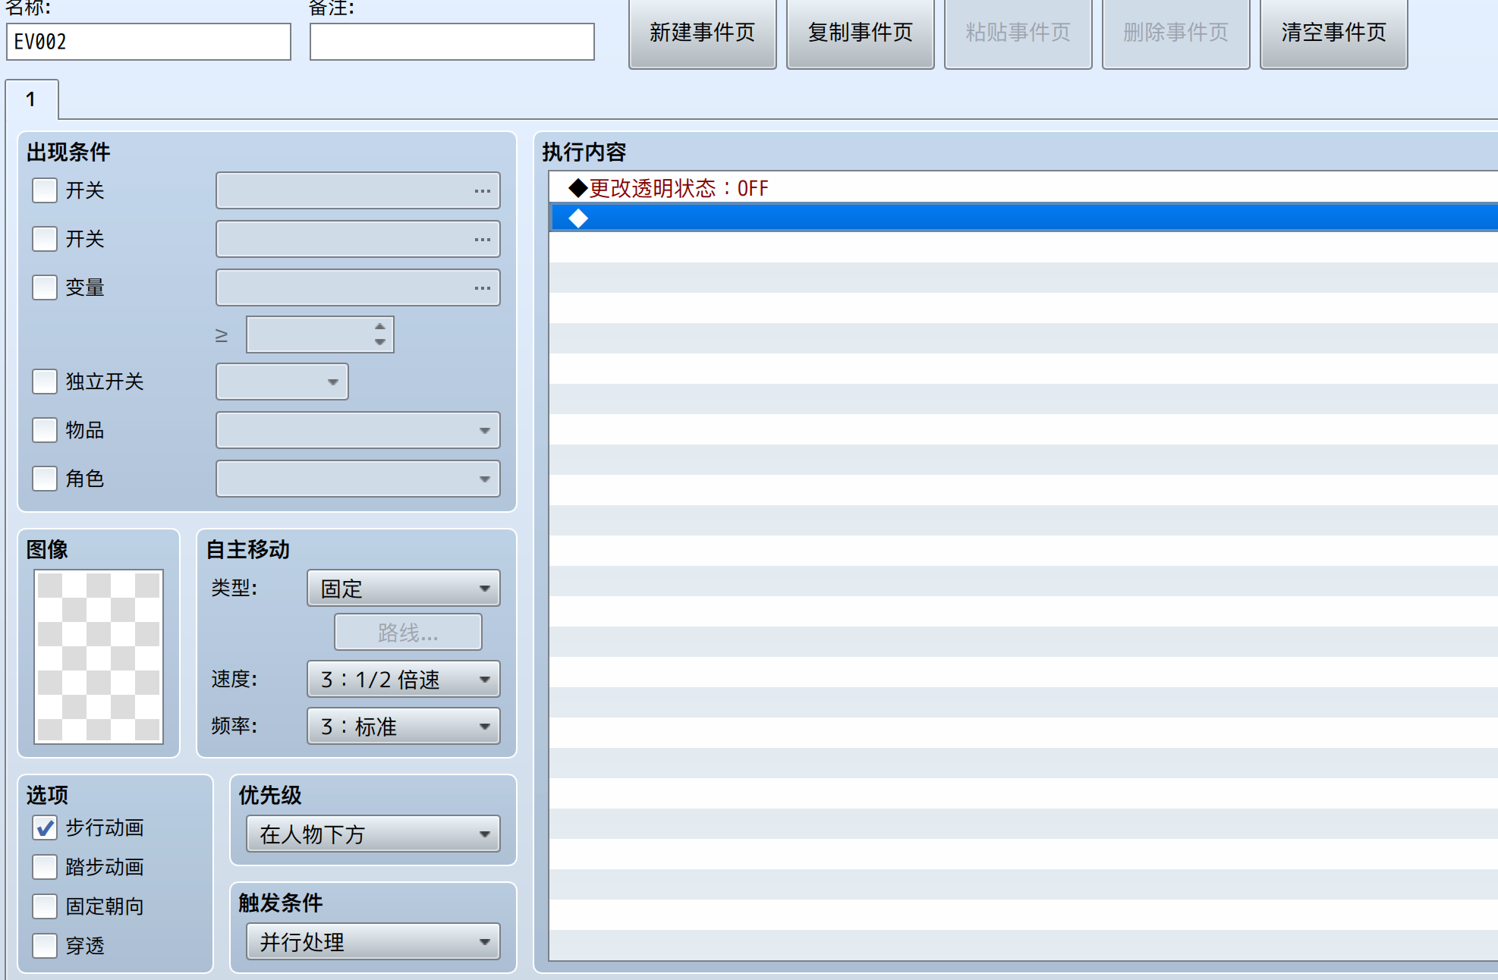Click the 粘贴事件页 button

tap(1018, 33)
